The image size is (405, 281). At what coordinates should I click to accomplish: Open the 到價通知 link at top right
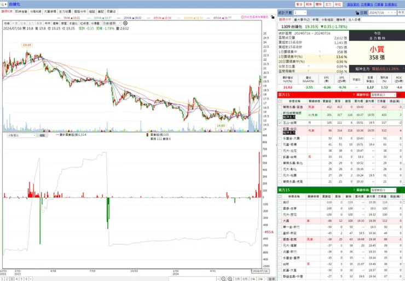[x=391, y=4]
